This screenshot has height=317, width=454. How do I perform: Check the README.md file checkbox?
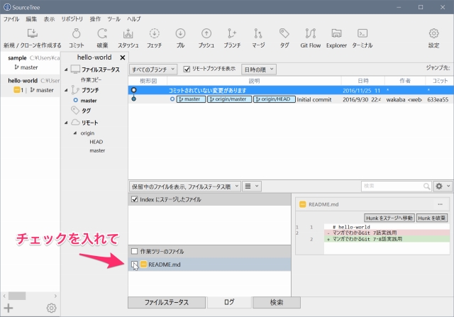[134, 265]
